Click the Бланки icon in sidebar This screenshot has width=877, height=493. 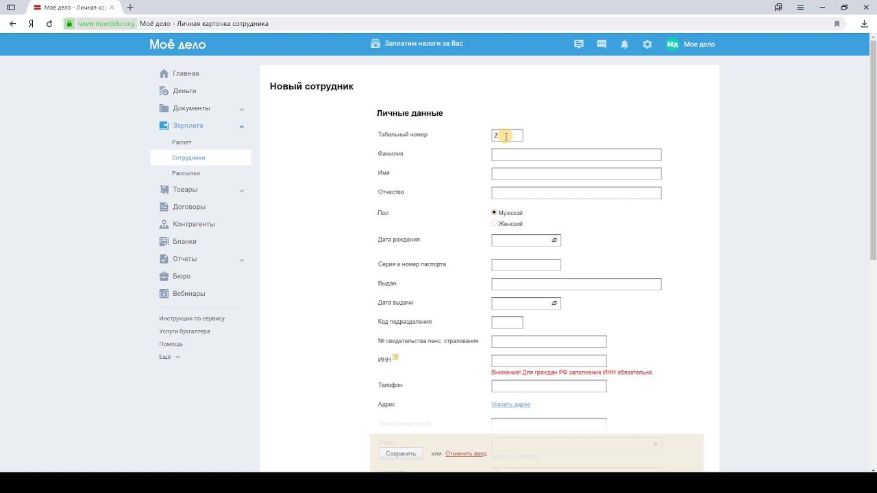[x=164, y=241]
